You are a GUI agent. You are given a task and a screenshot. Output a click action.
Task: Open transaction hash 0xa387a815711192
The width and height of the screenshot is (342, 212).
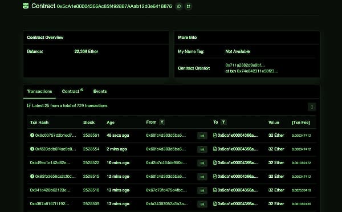pyautogui.click(x=50, y=203)
